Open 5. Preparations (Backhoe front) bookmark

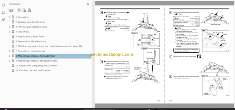(31, 41)
